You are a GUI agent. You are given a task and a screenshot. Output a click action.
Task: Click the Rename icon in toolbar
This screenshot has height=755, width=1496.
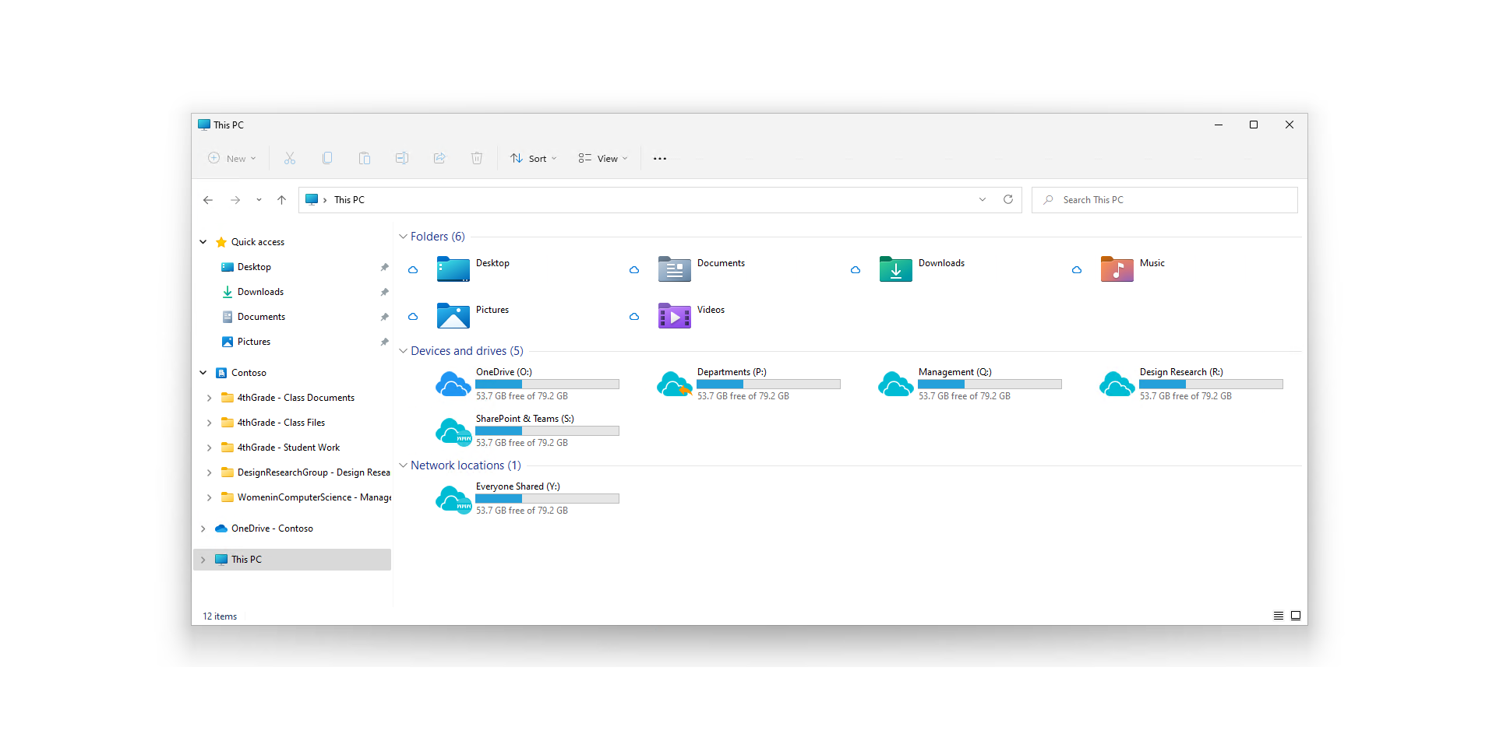pyautogui.click(x=402, y=159)
